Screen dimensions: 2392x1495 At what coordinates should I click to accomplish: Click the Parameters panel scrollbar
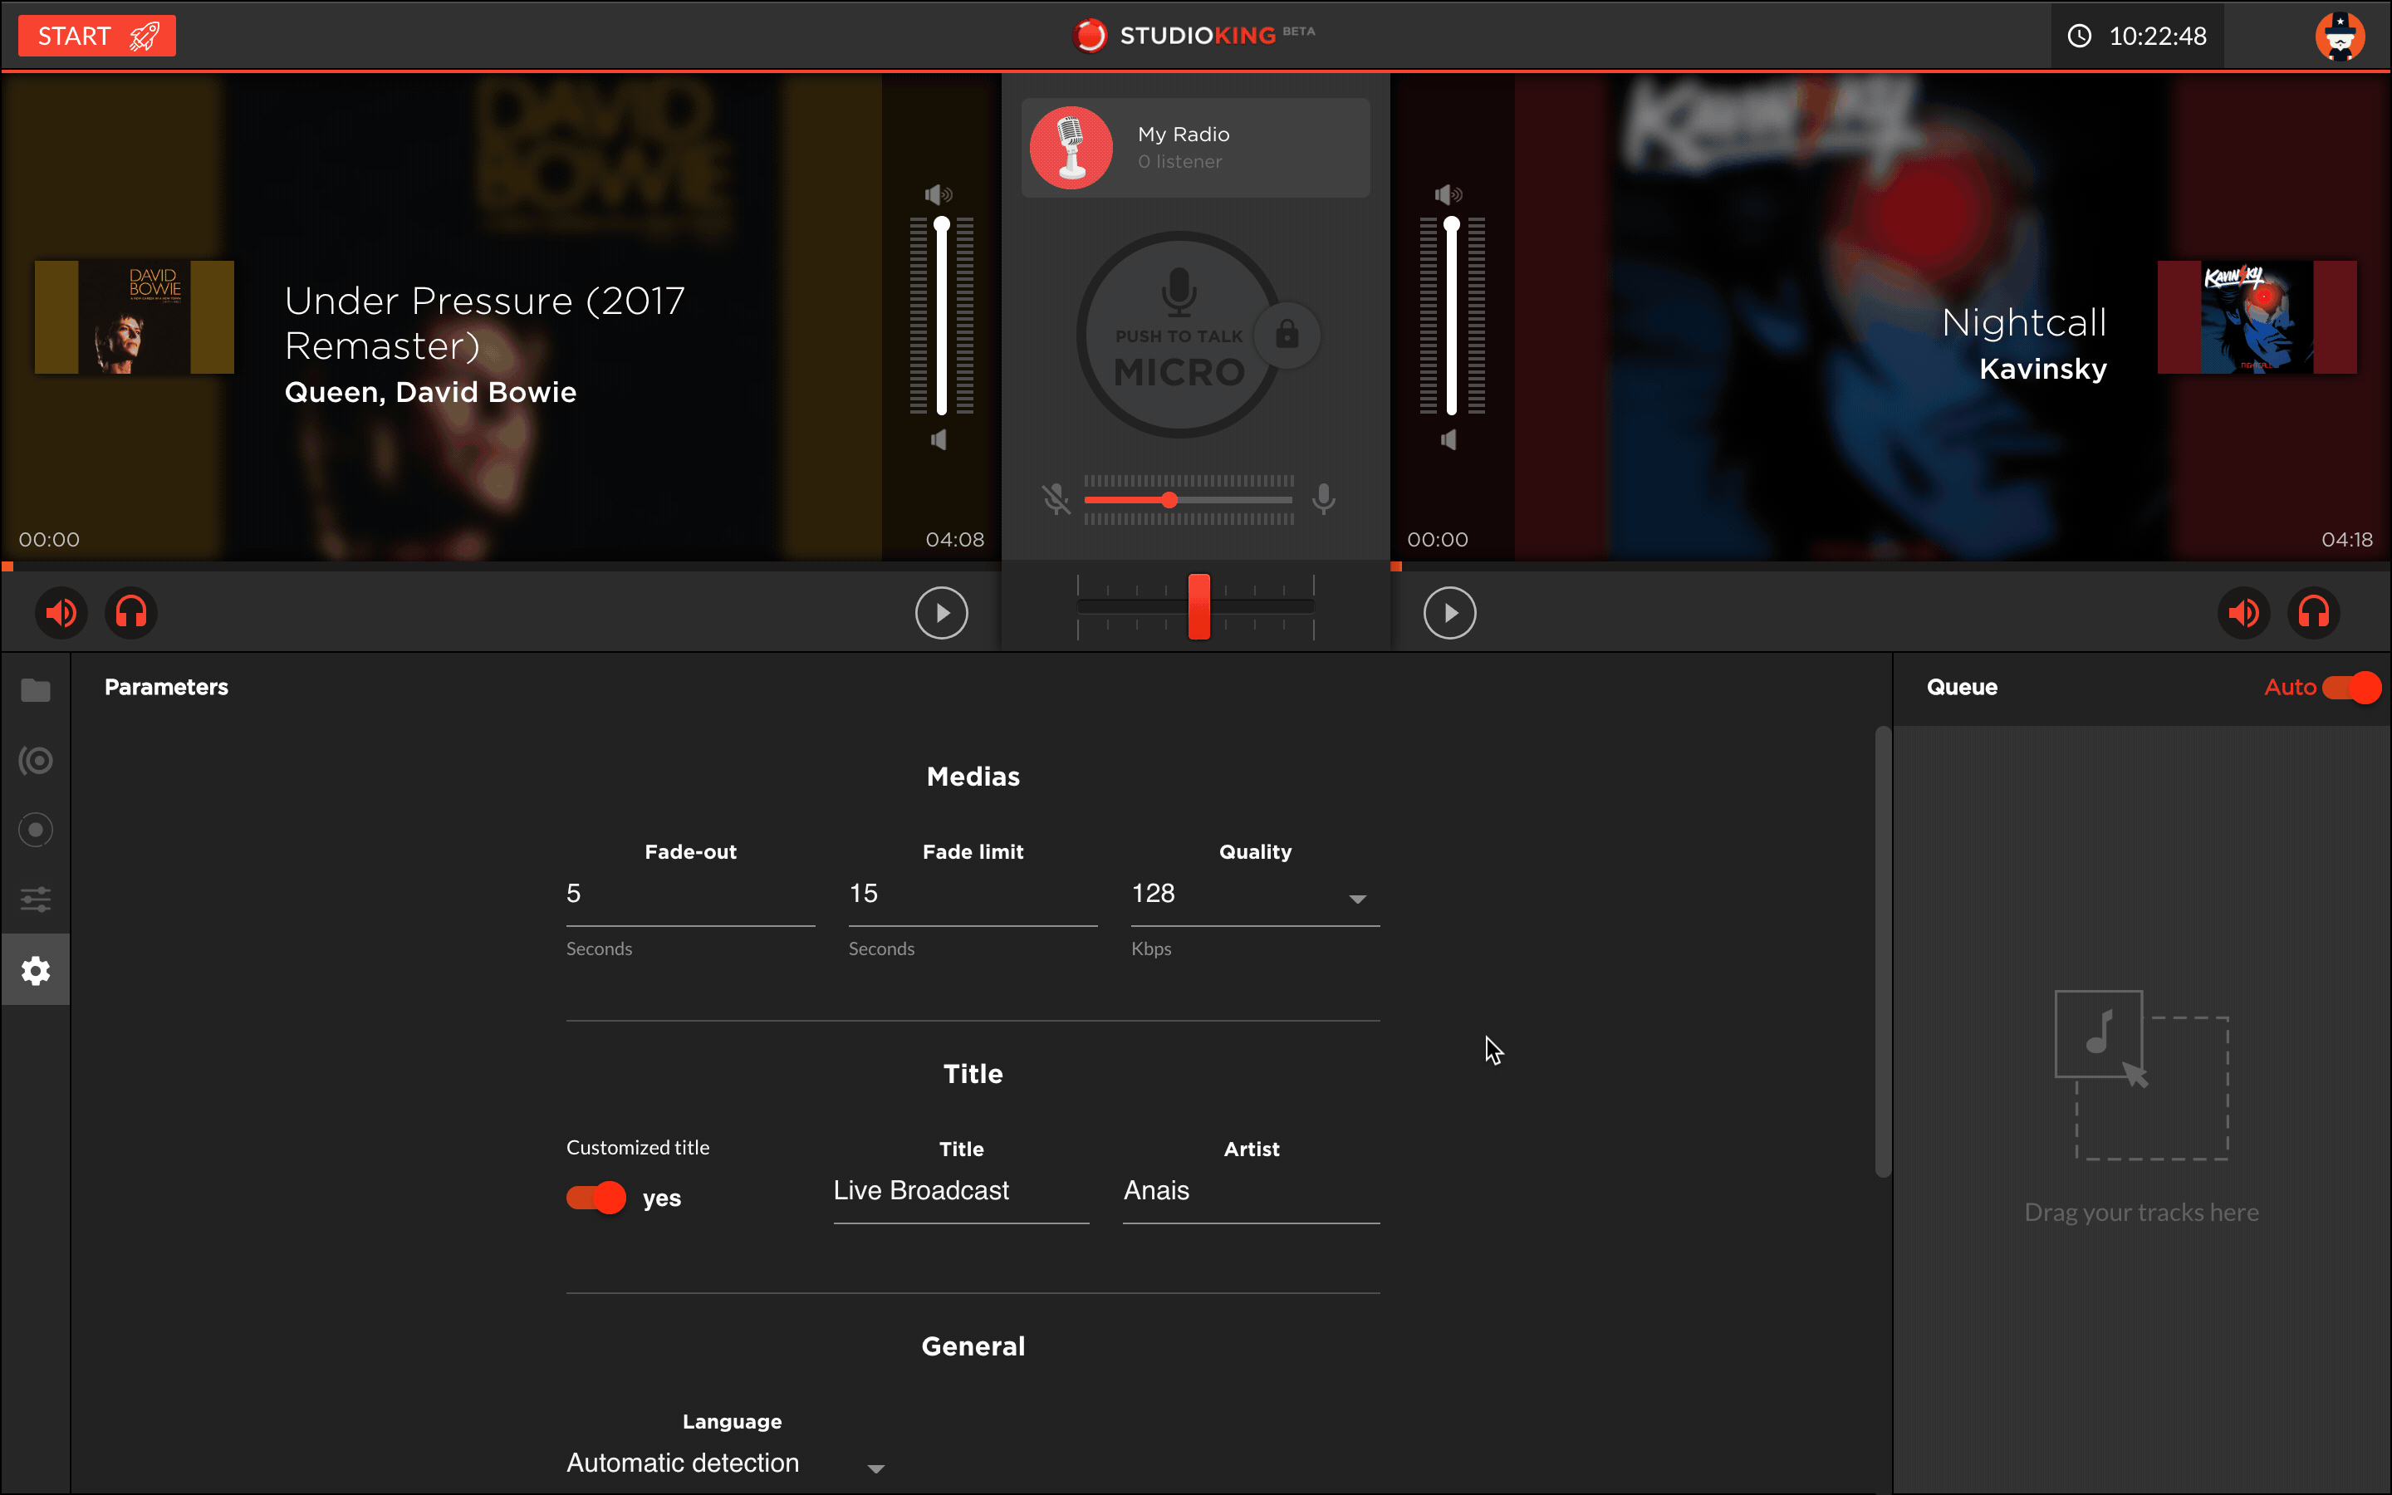[x=1882, y=952]
